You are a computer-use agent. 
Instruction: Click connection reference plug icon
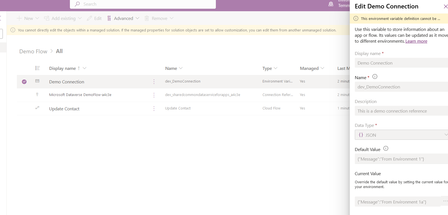click(37, 94)
